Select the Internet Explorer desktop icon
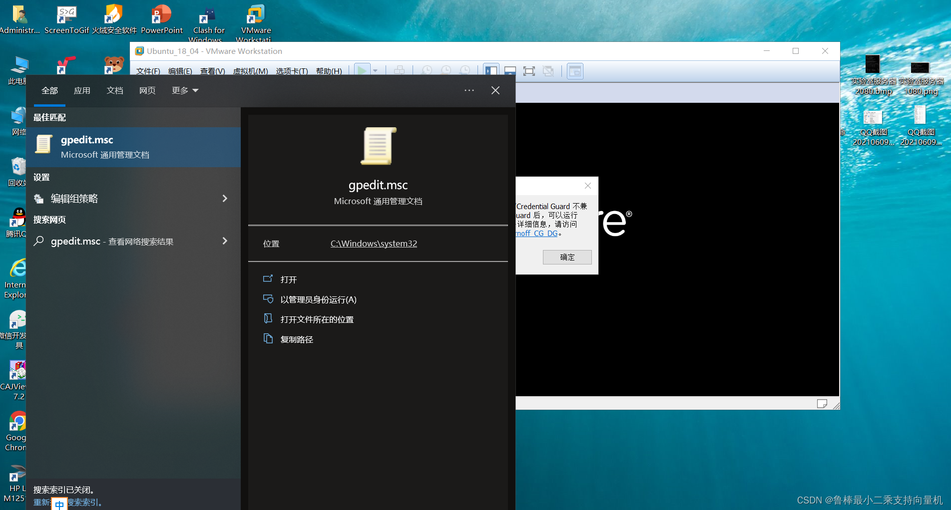951x510 pixels. [16, 278]
